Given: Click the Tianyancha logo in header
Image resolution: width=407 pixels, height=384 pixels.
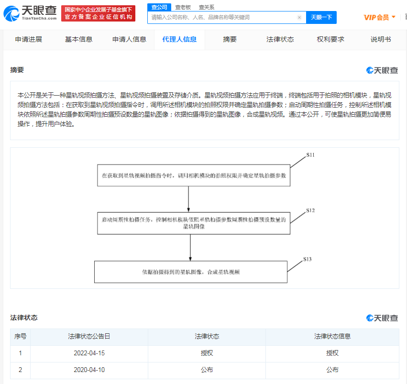Looking at the screenshot, I should (x=30, y=13).
